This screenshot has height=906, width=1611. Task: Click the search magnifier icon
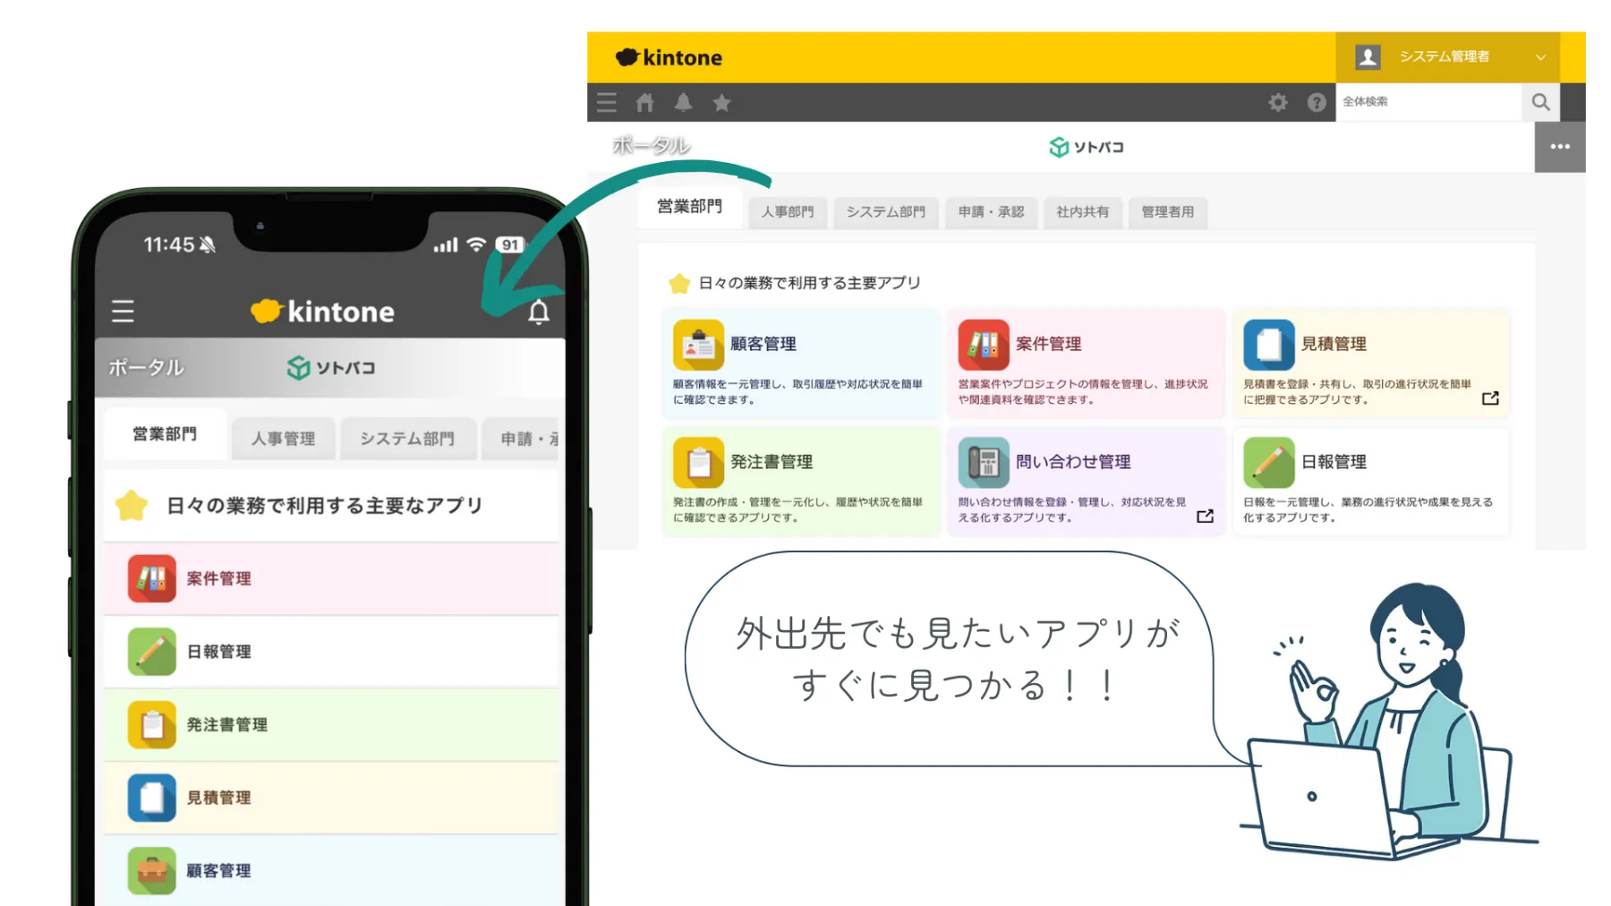[1540, 102]
